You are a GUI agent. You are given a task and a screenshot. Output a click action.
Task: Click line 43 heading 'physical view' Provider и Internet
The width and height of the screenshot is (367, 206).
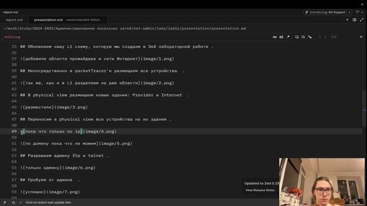[105, 96]
